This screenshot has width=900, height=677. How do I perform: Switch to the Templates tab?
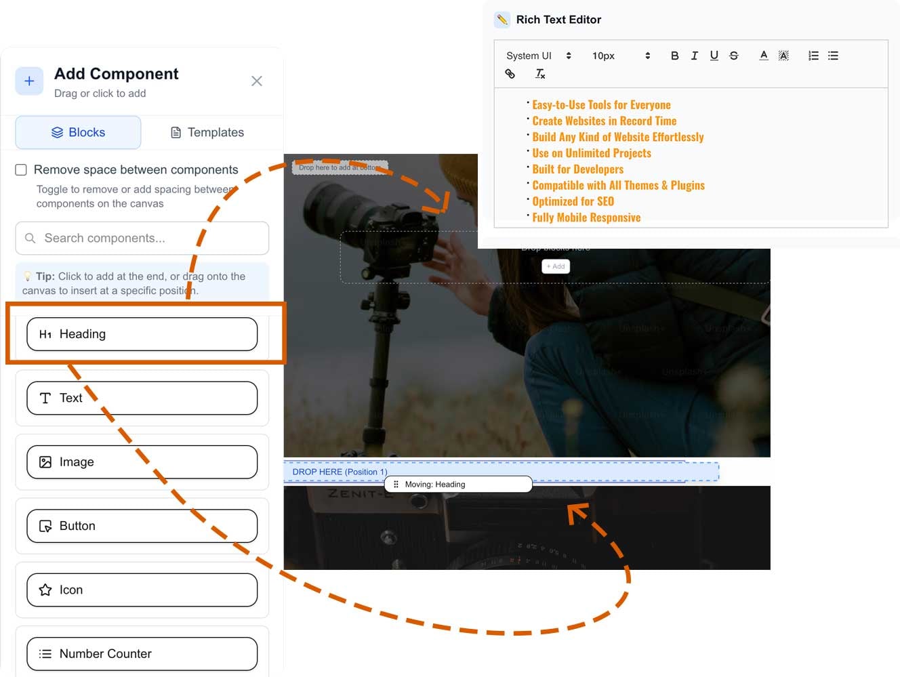coord(207,132)
